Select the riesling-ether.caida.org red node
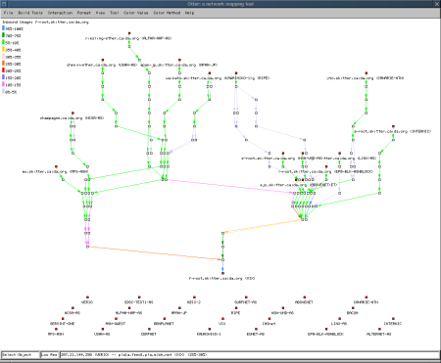Viewport: 441px width, 363px height. pos(129,33)
